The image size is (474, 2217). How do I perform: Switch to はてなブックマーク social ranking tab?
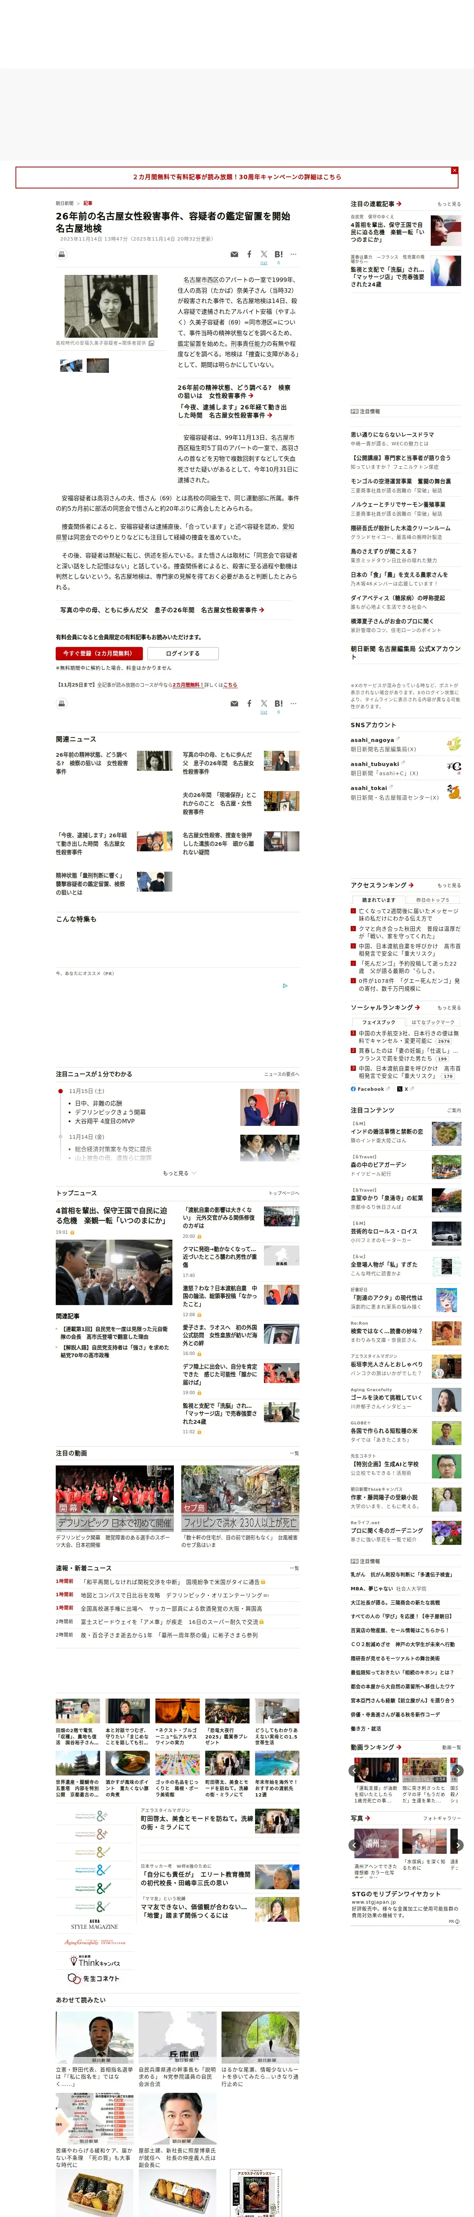(433, 1022)
